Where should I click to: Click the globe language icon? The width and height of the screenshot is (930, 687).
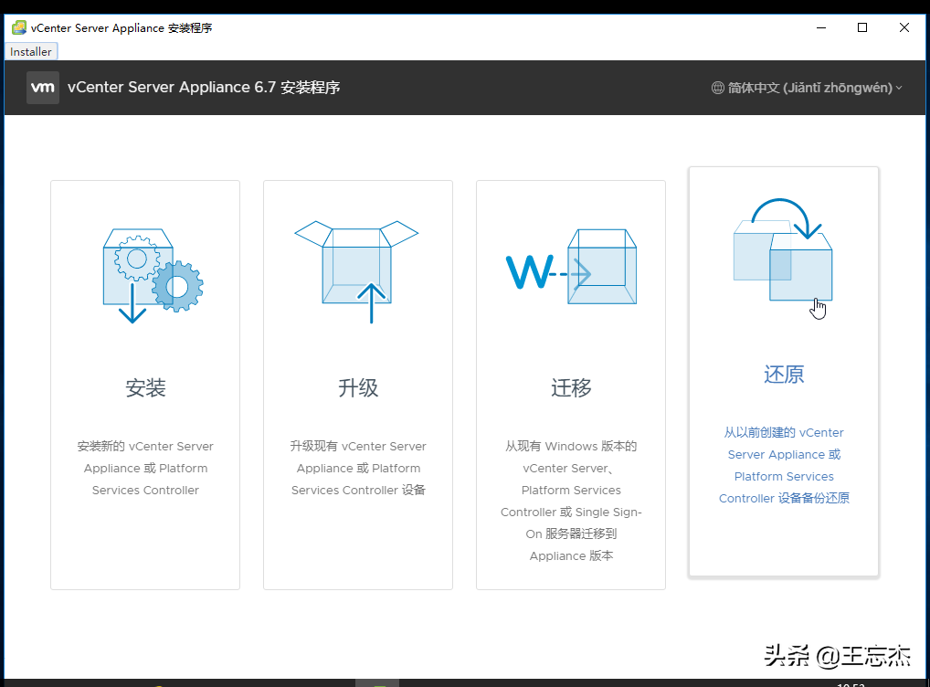(x=718, y=88)
